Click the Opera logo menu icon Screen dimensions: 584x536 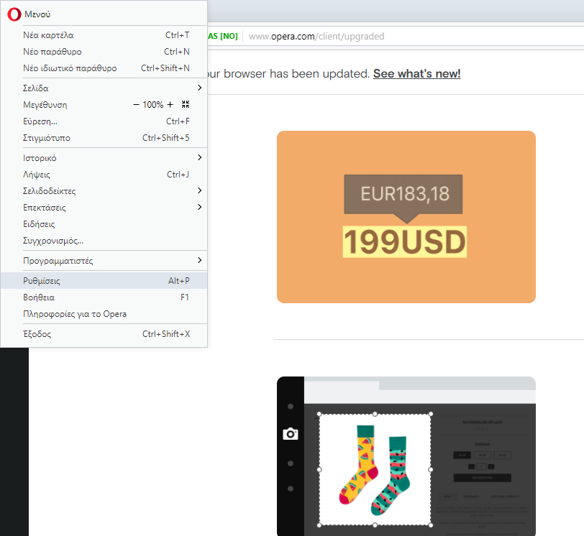coord(14,14)
